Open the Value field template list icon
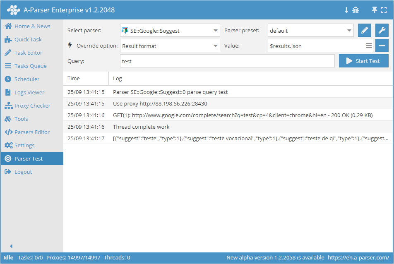Image resolution: width=394 pixels, height=264 pixels. point(368,46)
